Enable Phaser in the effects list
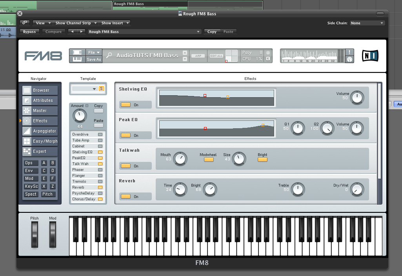 [x=100, y=170]
